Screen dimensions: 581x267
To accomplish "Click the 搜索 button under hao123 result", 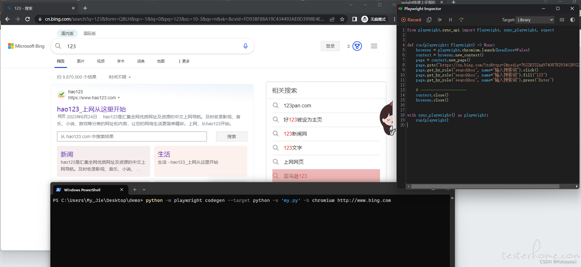I will click(x=232, y=136).
